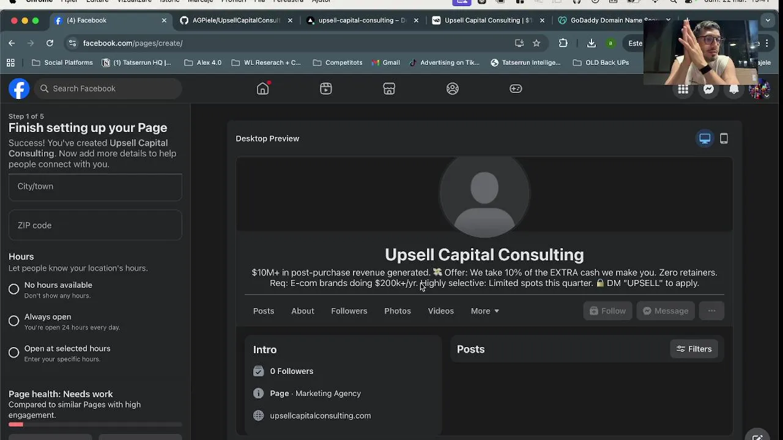Open the Facebook menu grid icon

click(683, 89)
